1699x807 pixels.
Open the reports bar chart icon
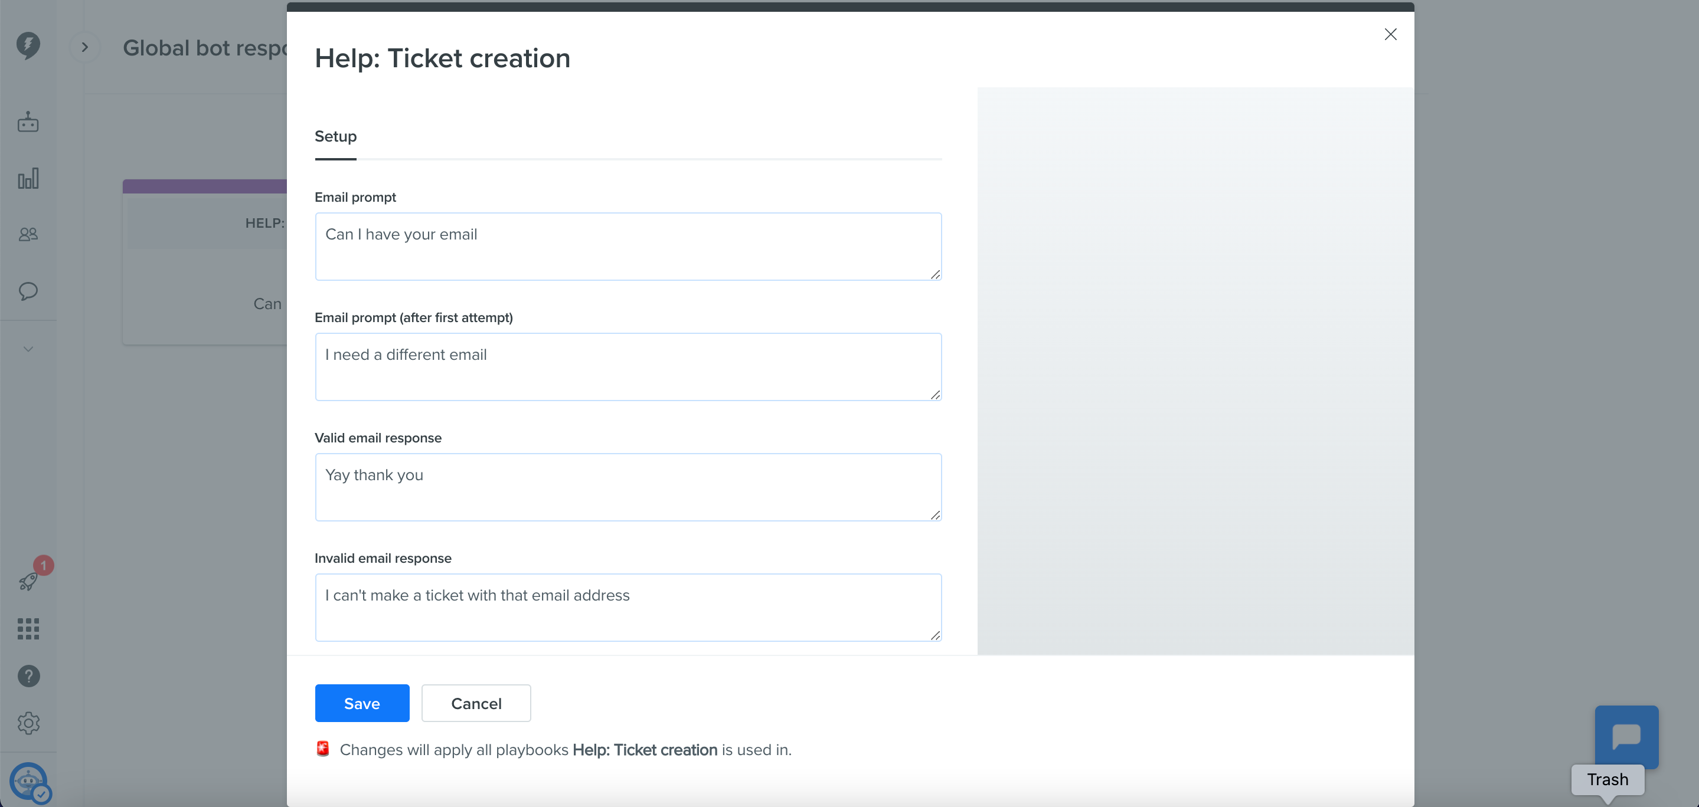(x=28, y=178)
